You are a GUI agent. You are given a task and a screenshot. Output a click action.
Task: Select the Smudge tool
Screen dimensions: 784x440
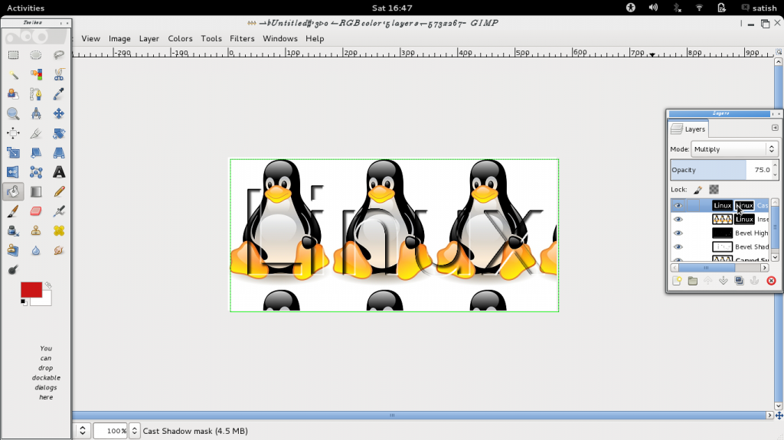(x=58, y=250)
